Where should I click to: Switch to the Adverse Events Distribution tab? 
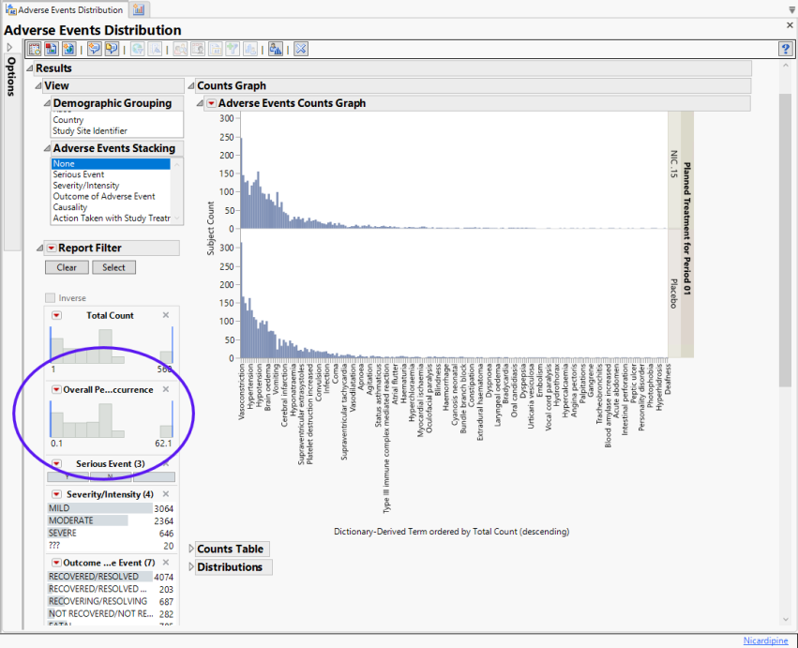[66, 9]
